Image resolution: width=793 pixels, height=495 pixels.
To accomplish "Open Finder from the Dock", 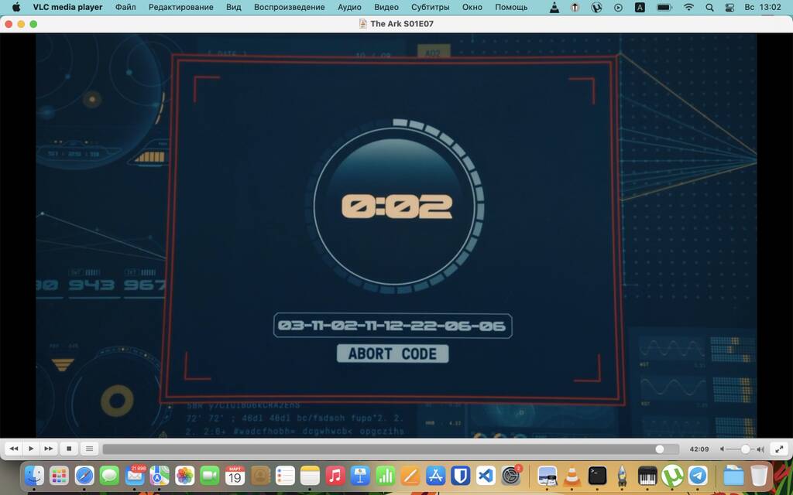I will (x=34, y=476).
